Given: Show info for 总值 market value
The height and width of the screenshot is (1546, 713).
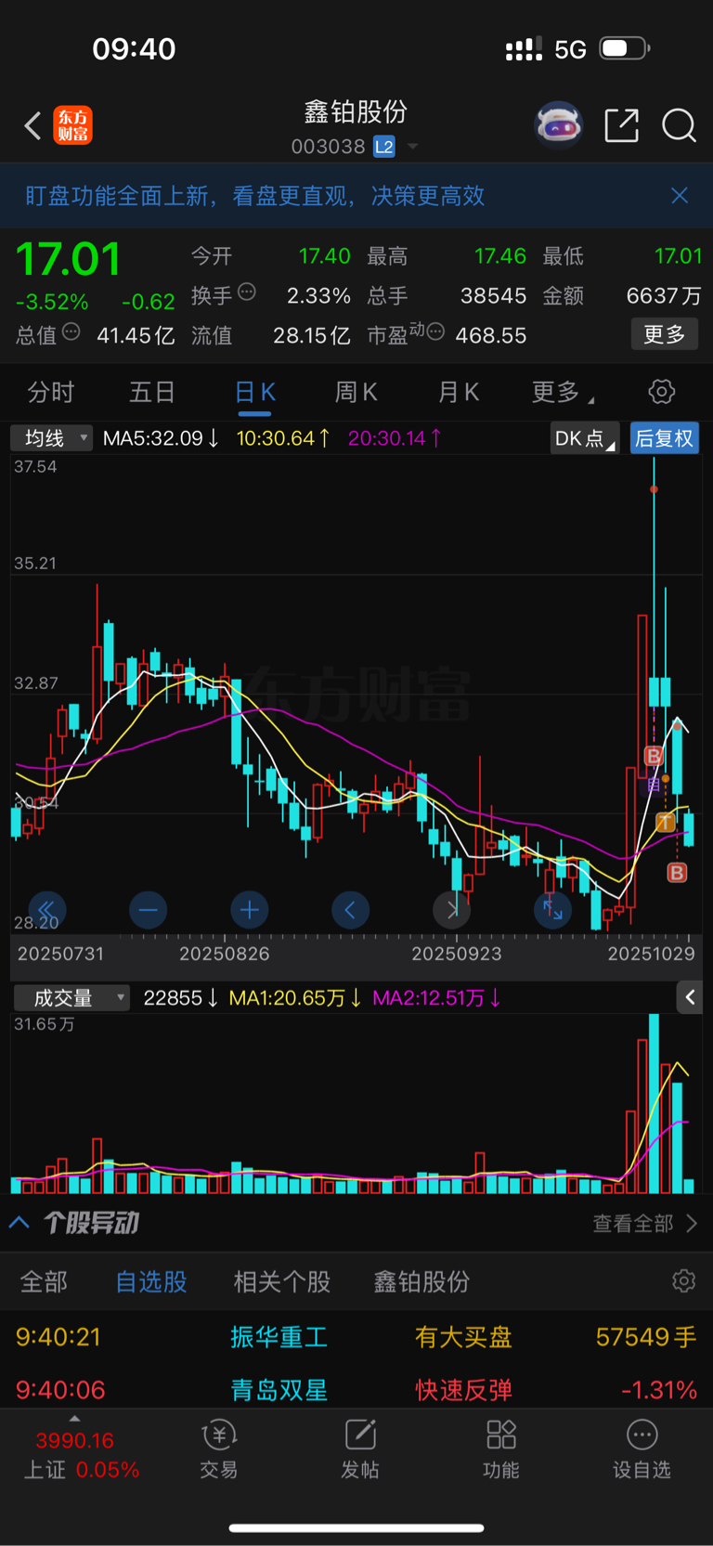Looking at the screenshot, I should click(71, 332).
